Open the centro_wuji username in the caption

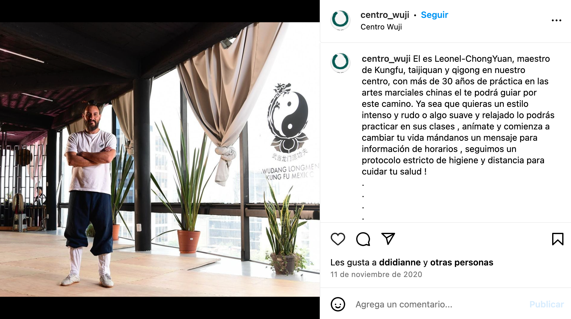pyautogui.click(x=386, y=59)
